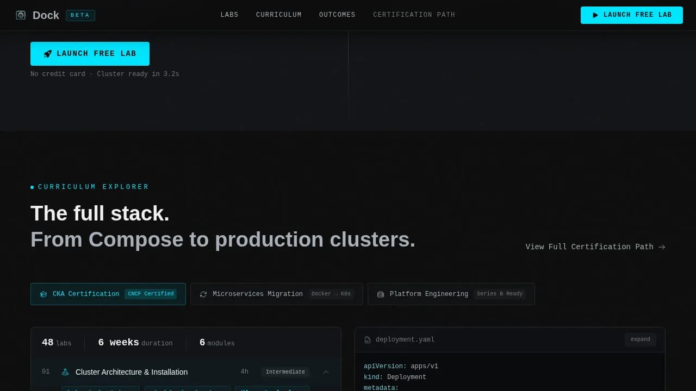Open the CURRICULUM nav item
696x391 pixels.
point(279,15)
